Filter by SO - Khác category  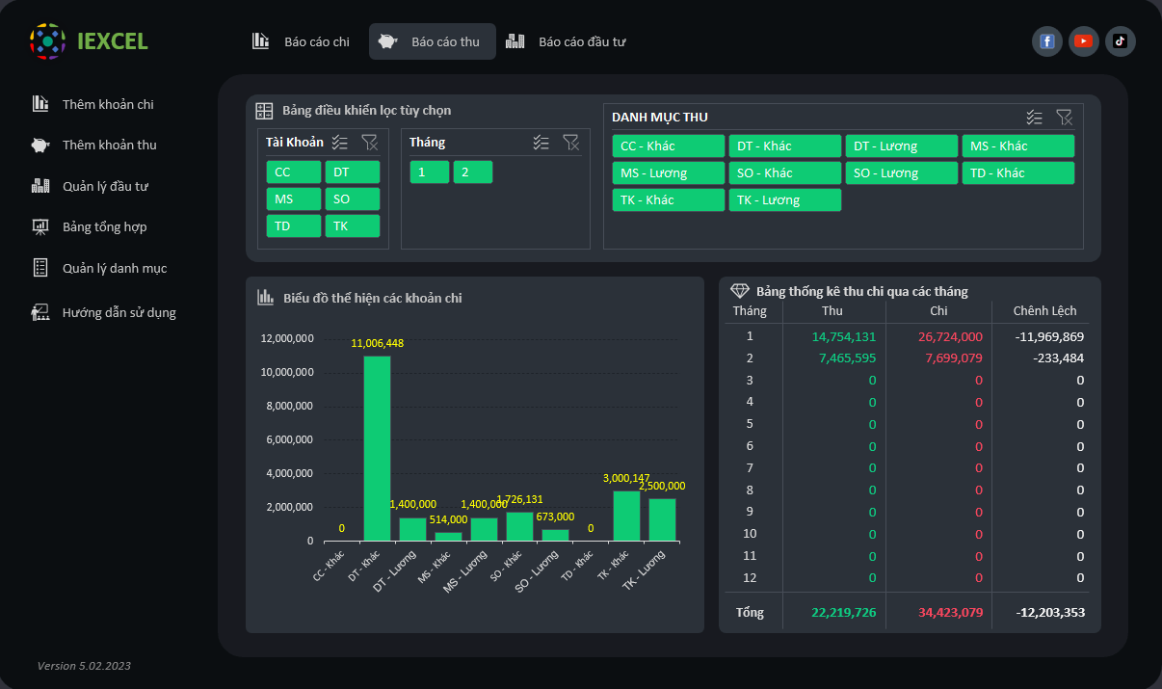785,172
